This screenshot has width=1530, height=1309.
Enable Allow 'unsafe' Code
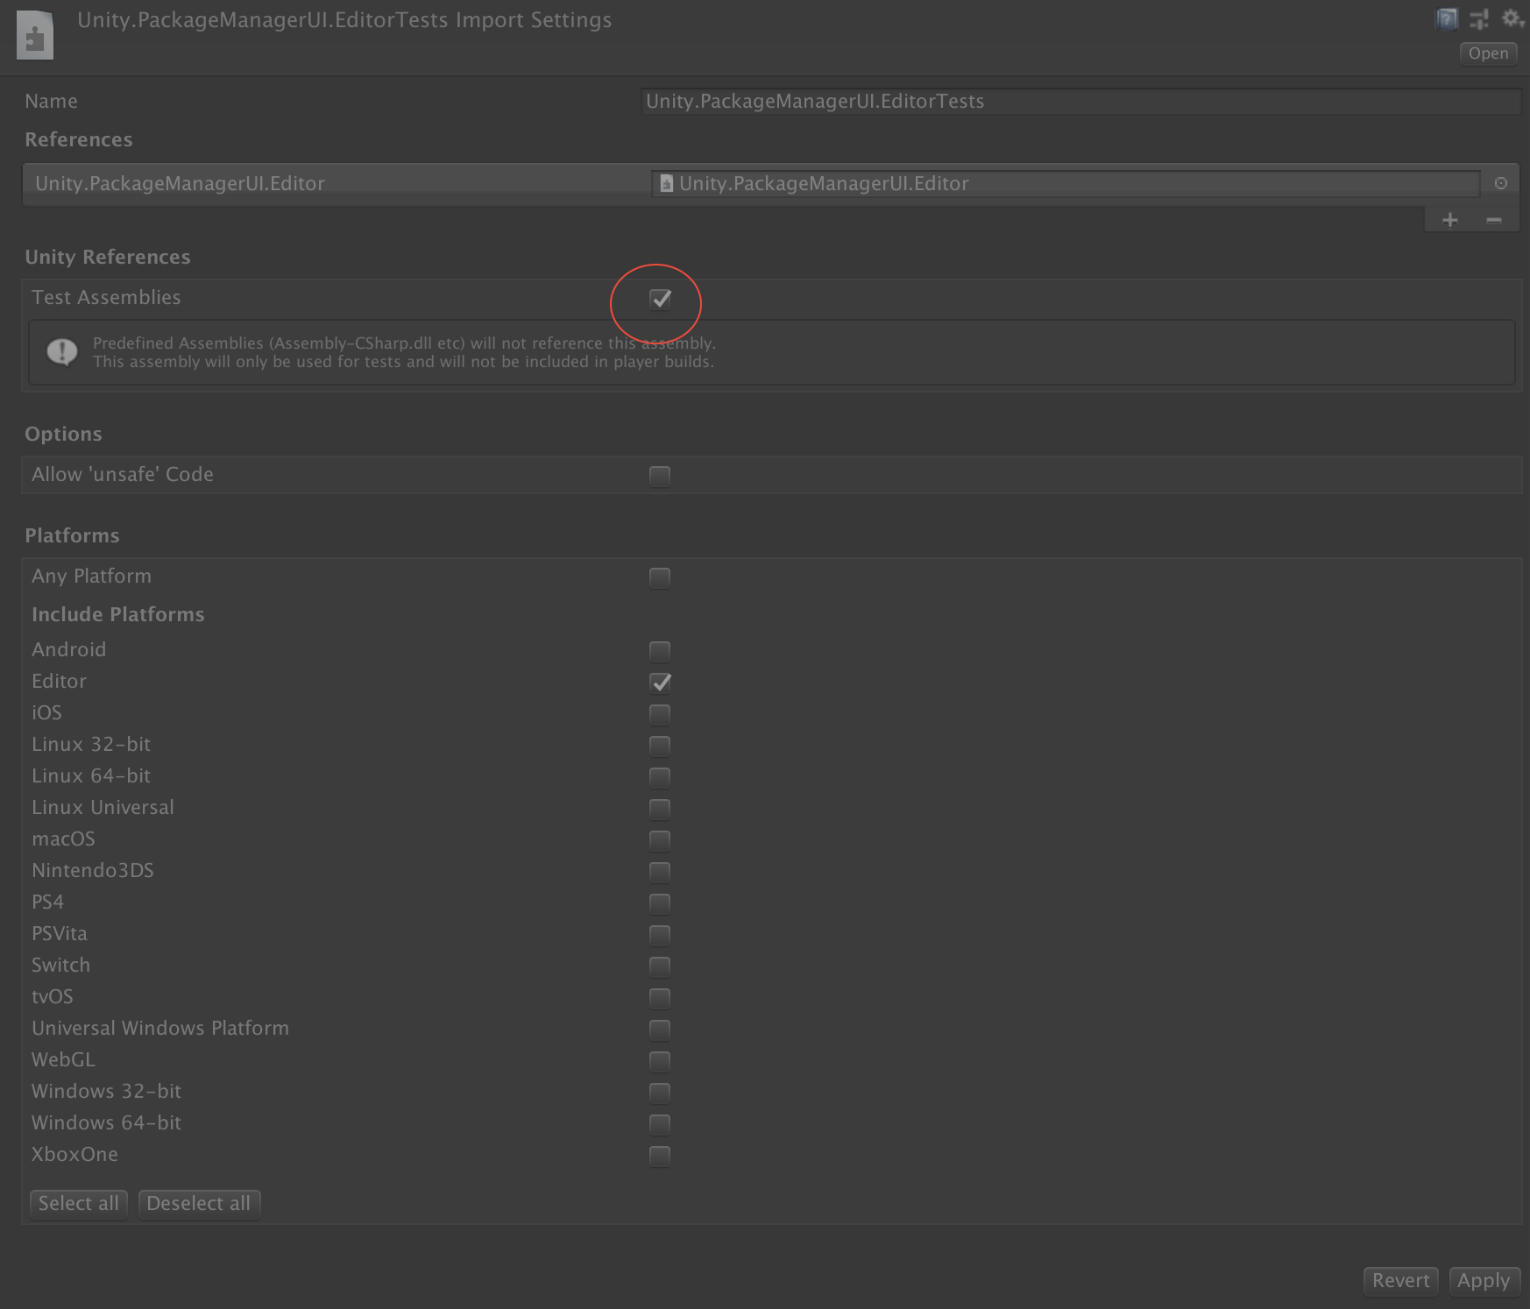660,476
